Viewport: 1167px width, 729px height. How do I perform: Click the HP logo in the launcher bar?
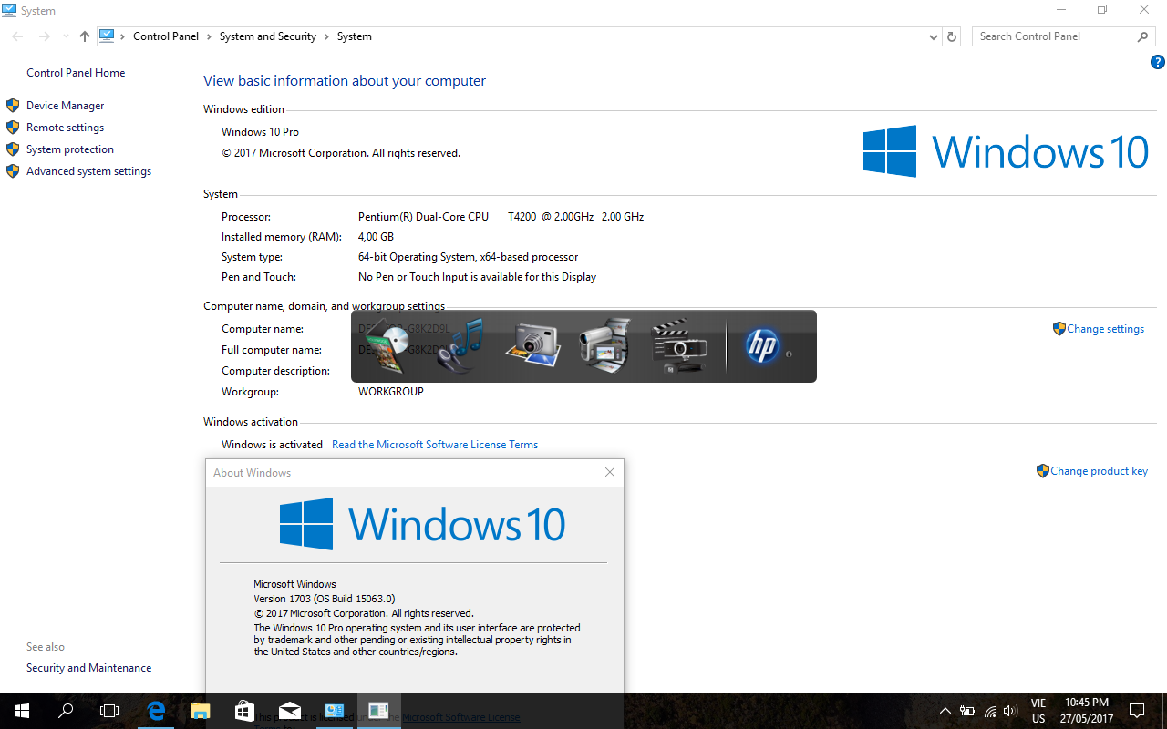pos(761,345)
